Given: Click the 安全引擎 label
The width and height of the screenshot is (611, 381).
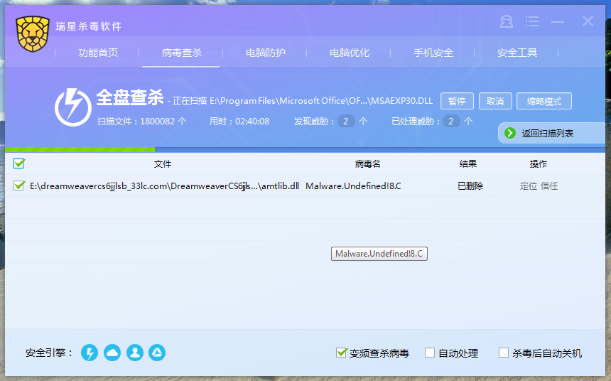Looking at the screenshot, I should pos(50,353).
